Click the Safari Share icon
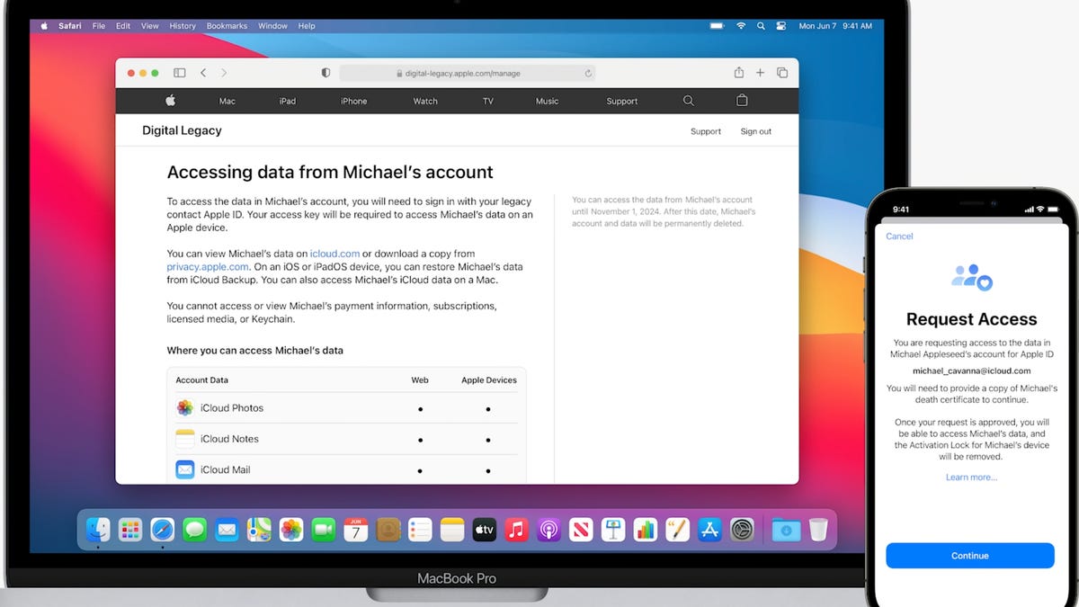The height and width of the screenshot is (607, 1079). (738, 73)
